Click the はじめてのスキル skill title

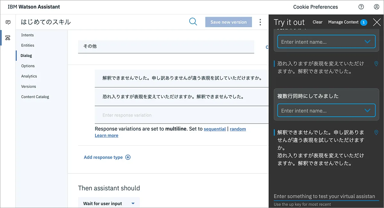coord(46,22)
